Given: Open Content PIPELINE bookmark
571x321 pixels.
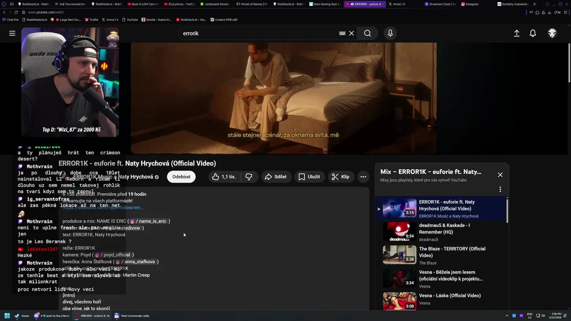Looking at the screenshot, I should (x=224, y=20).
